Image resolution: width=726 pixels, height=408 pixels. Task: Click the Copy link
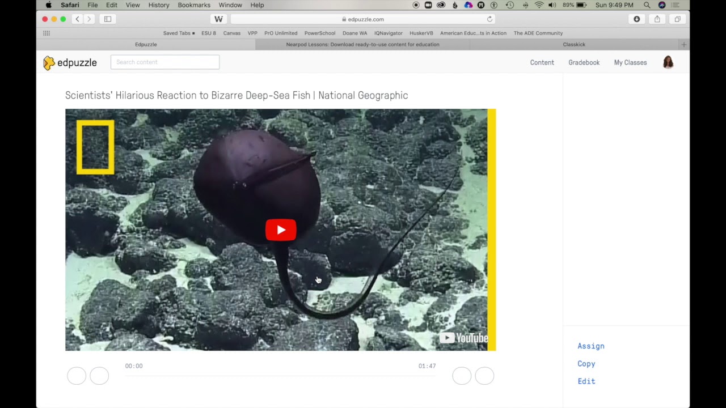click(586, 364)
